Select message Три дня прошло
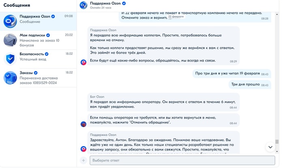Viewport: 284px width, 168px height. coord(250,84)
